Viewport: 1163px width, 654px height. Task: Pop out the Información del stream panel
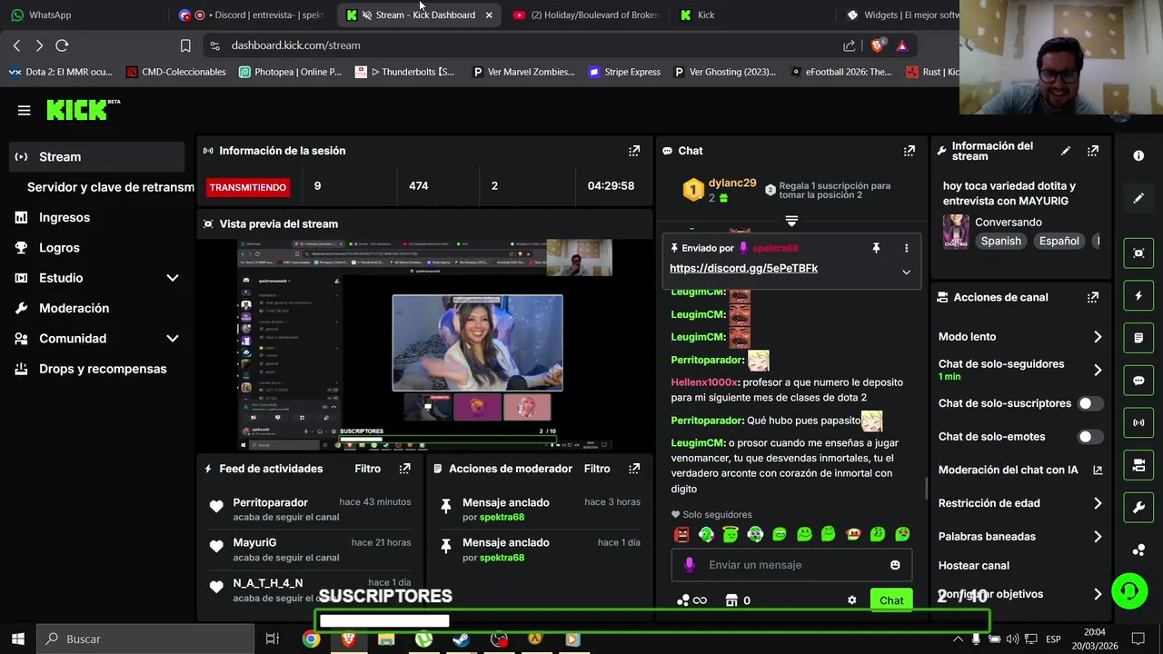(1093, 151)
